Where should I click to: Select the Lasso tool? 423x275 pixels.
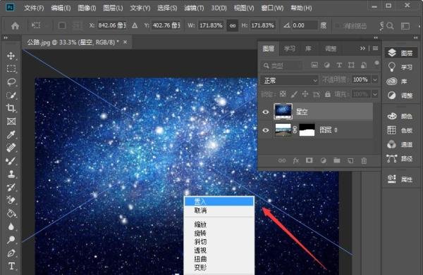coord(11,82)
